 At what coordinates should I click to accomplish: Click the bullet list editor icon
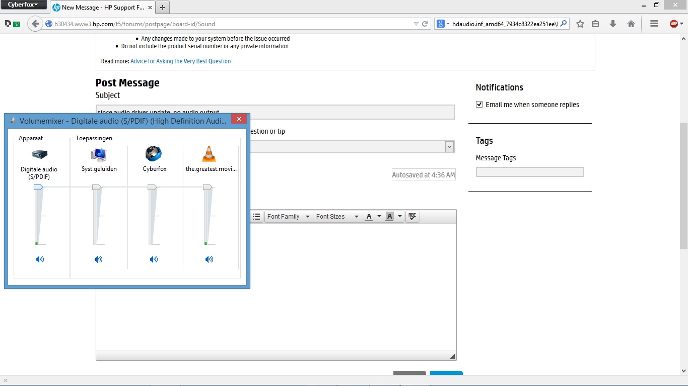[256, 217]
